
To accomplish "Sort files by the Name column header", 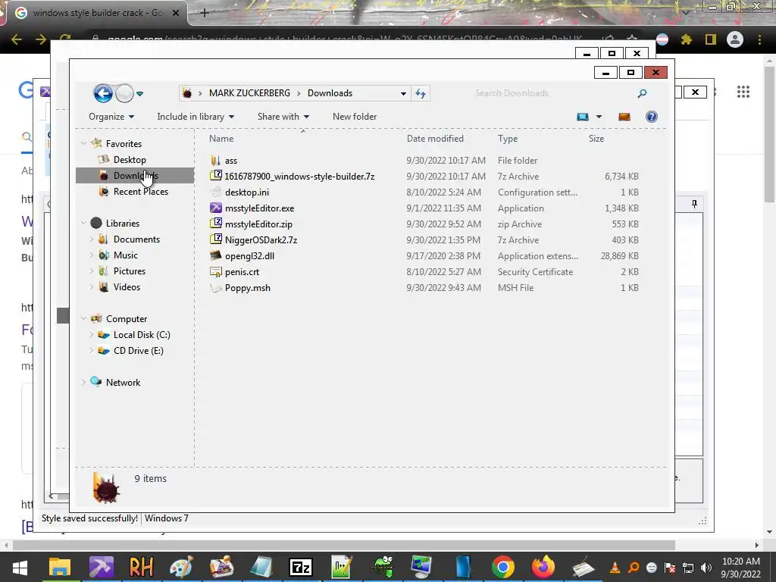I will (221, 139).
